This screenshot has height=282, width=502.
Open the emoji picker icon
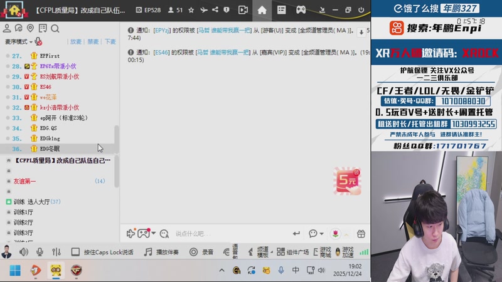click(164, 234)
